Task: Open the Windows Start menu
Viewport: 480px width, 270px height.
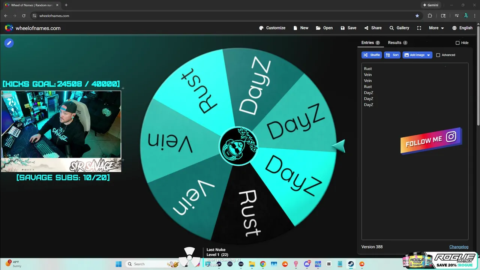Action: tap(118, 264)
